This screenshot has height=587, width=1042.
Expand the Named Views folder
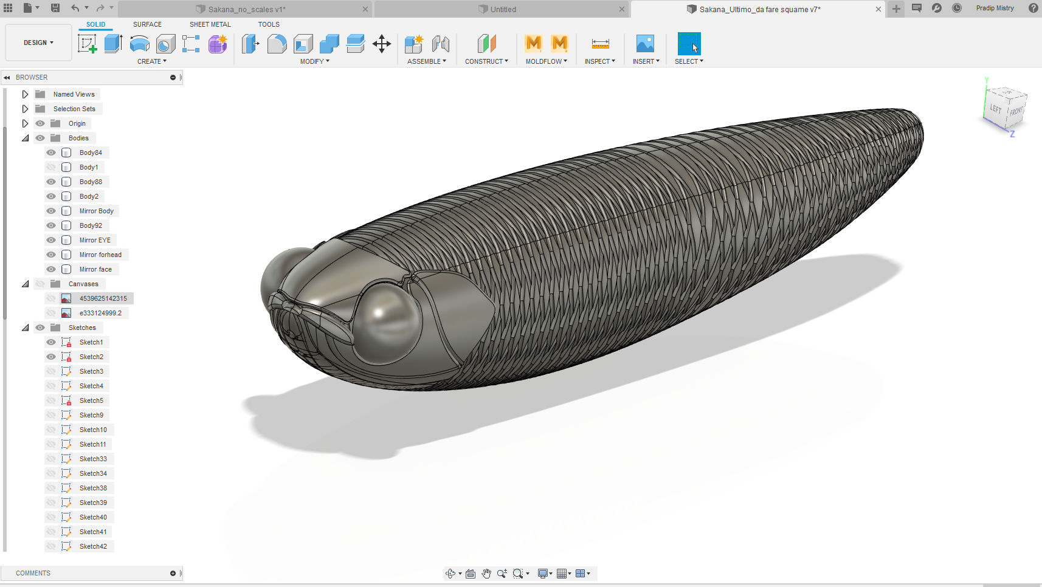(x=25, y=94)
